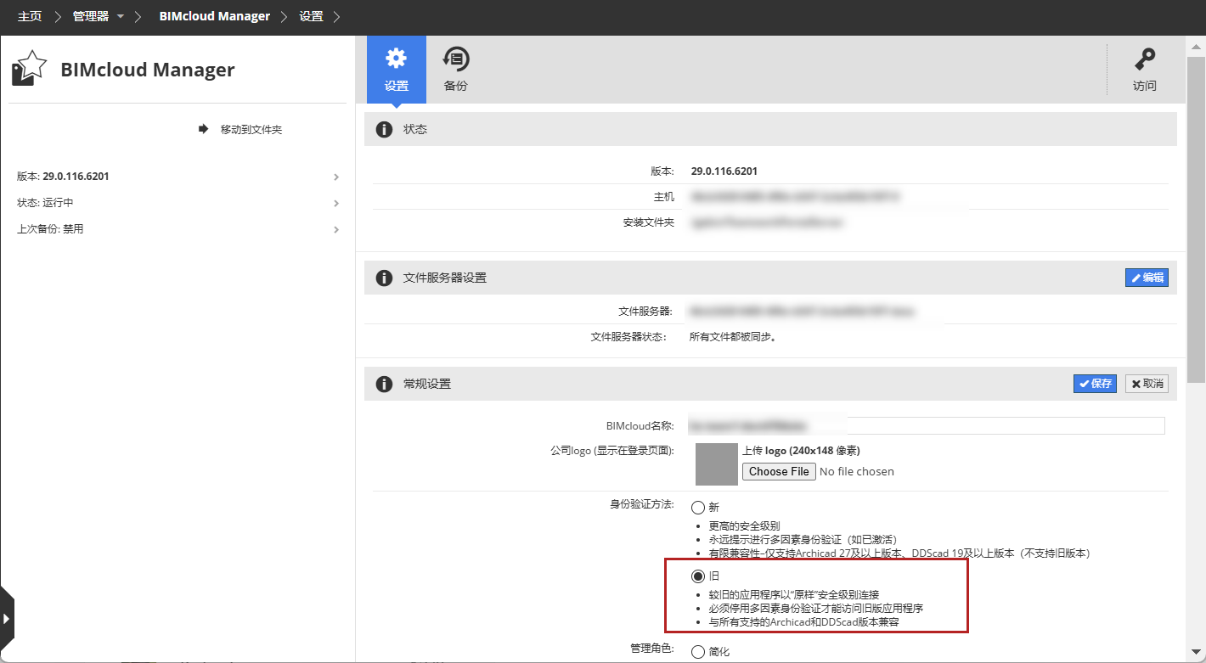This screenshot has width=1206, height=663.
Task: Click the info icon beside 状态
Action: tap(384, 129)
